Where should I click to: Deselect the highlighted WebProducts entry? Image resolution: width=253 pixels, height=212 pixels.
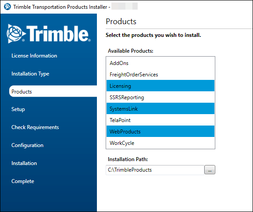tap(160, 131)
